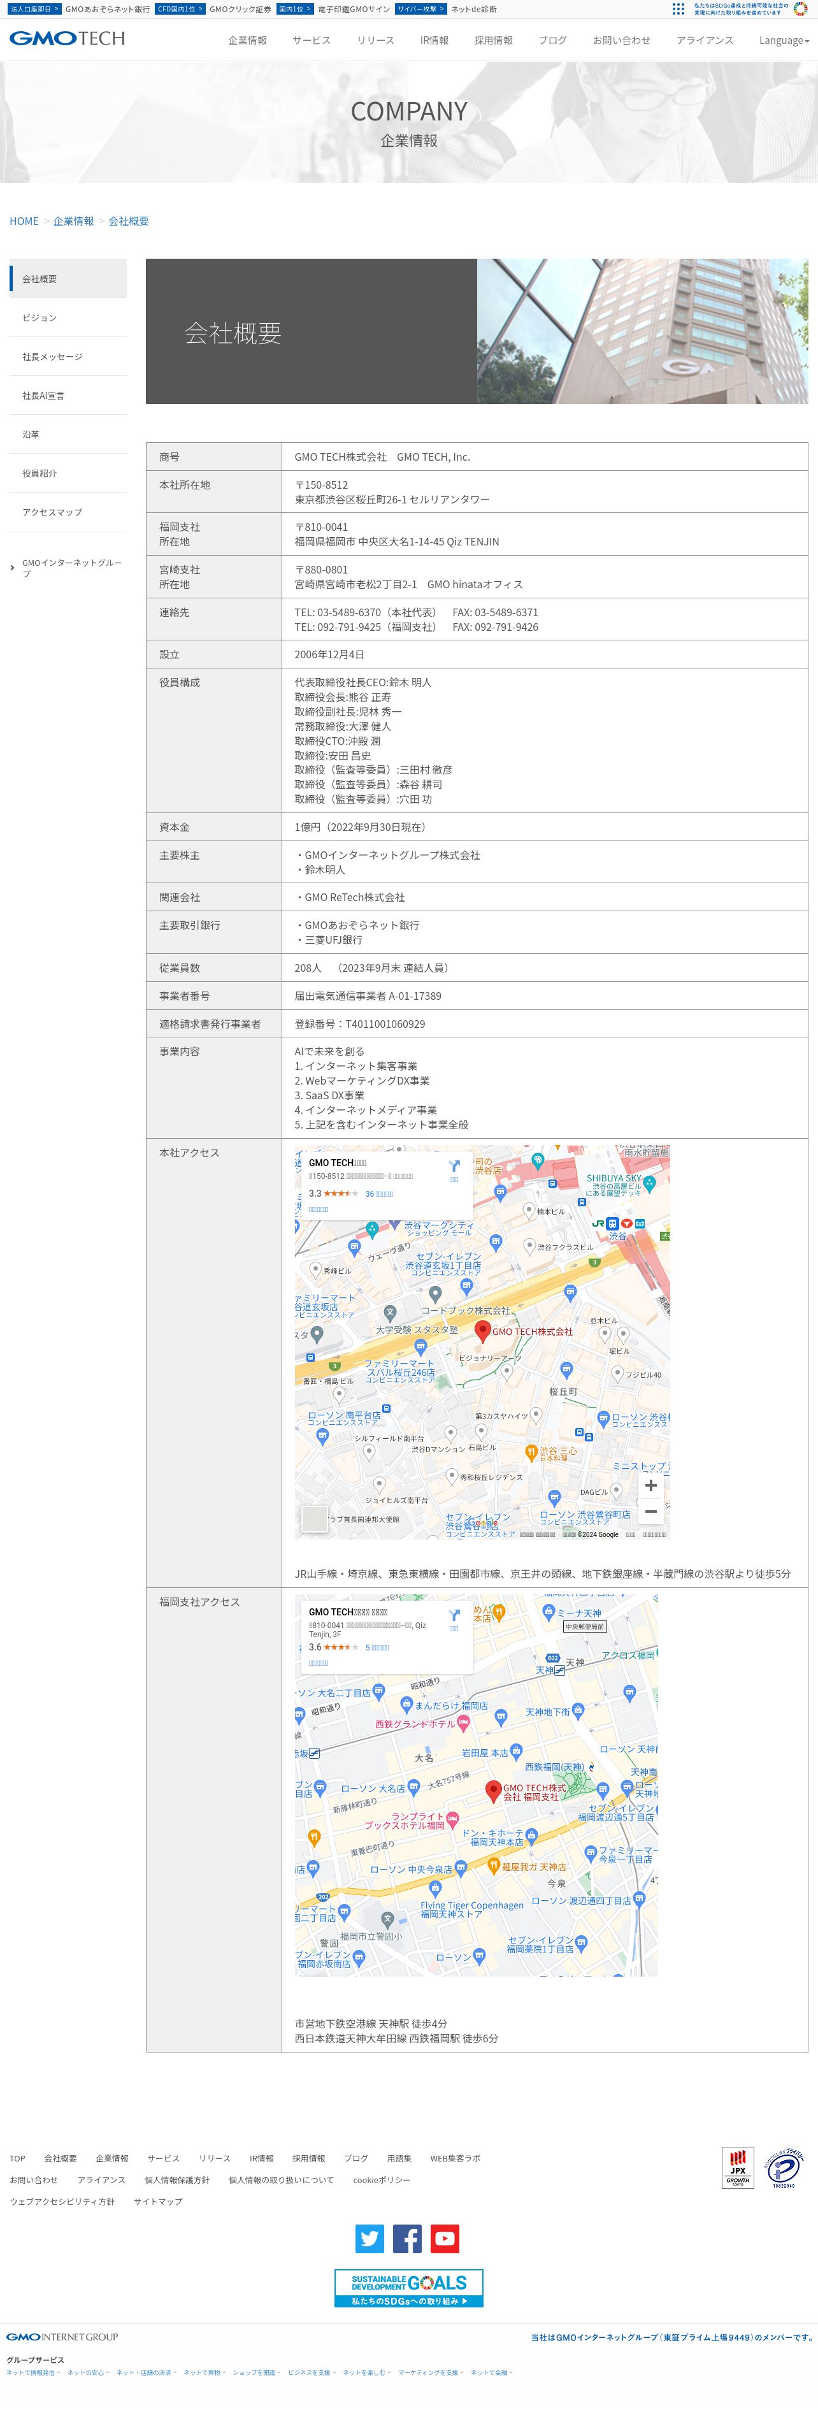Click the JPX Growth badge
The width and height of the screenshot is (818, 2424).
(738, 2168)
